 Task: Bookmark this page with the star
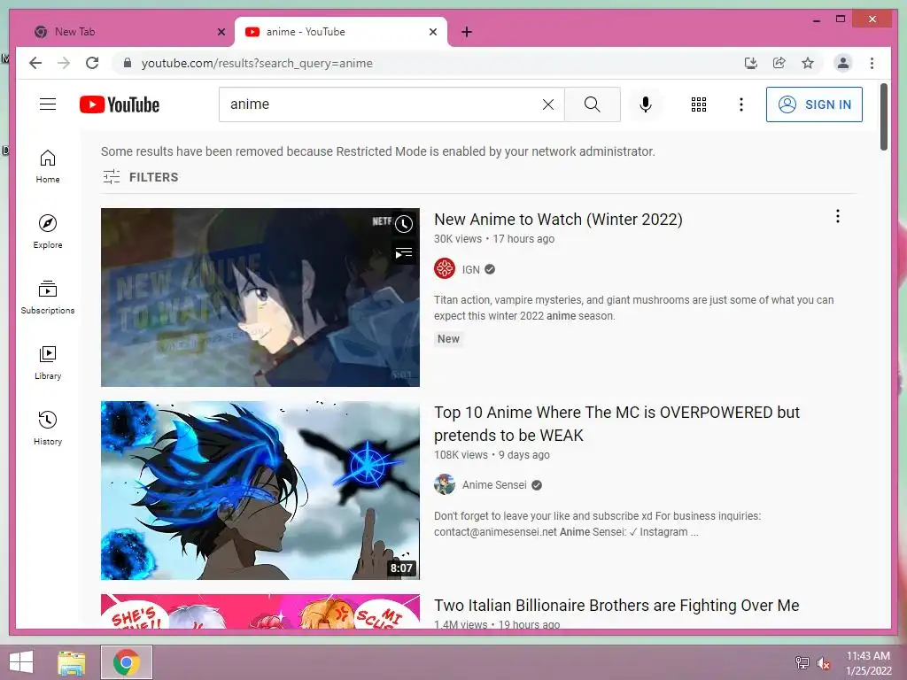click(x=808, y=63)
